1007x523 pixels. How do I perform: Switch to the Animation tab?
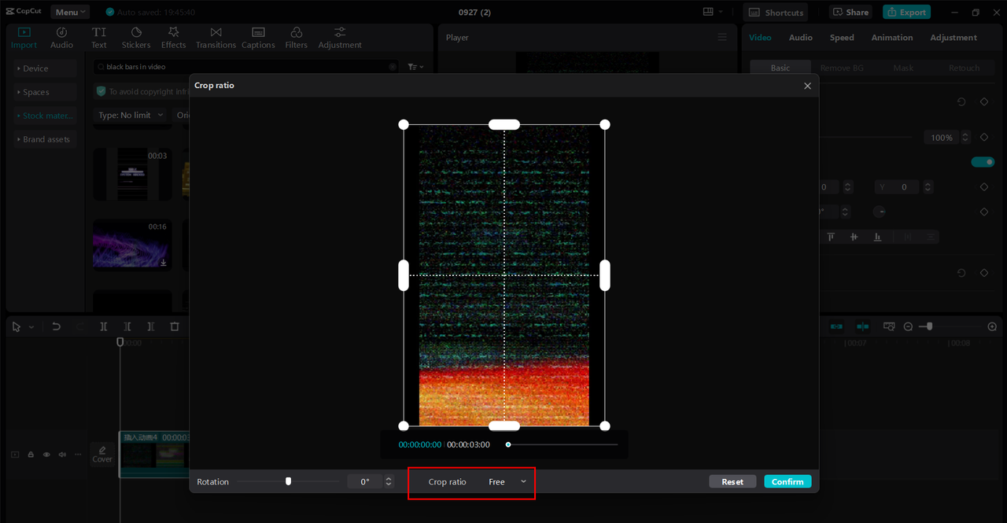(892, 38)
